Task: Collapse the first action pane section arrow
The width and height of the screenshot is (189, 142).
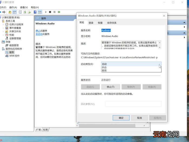Action: (x=184, y=22)
